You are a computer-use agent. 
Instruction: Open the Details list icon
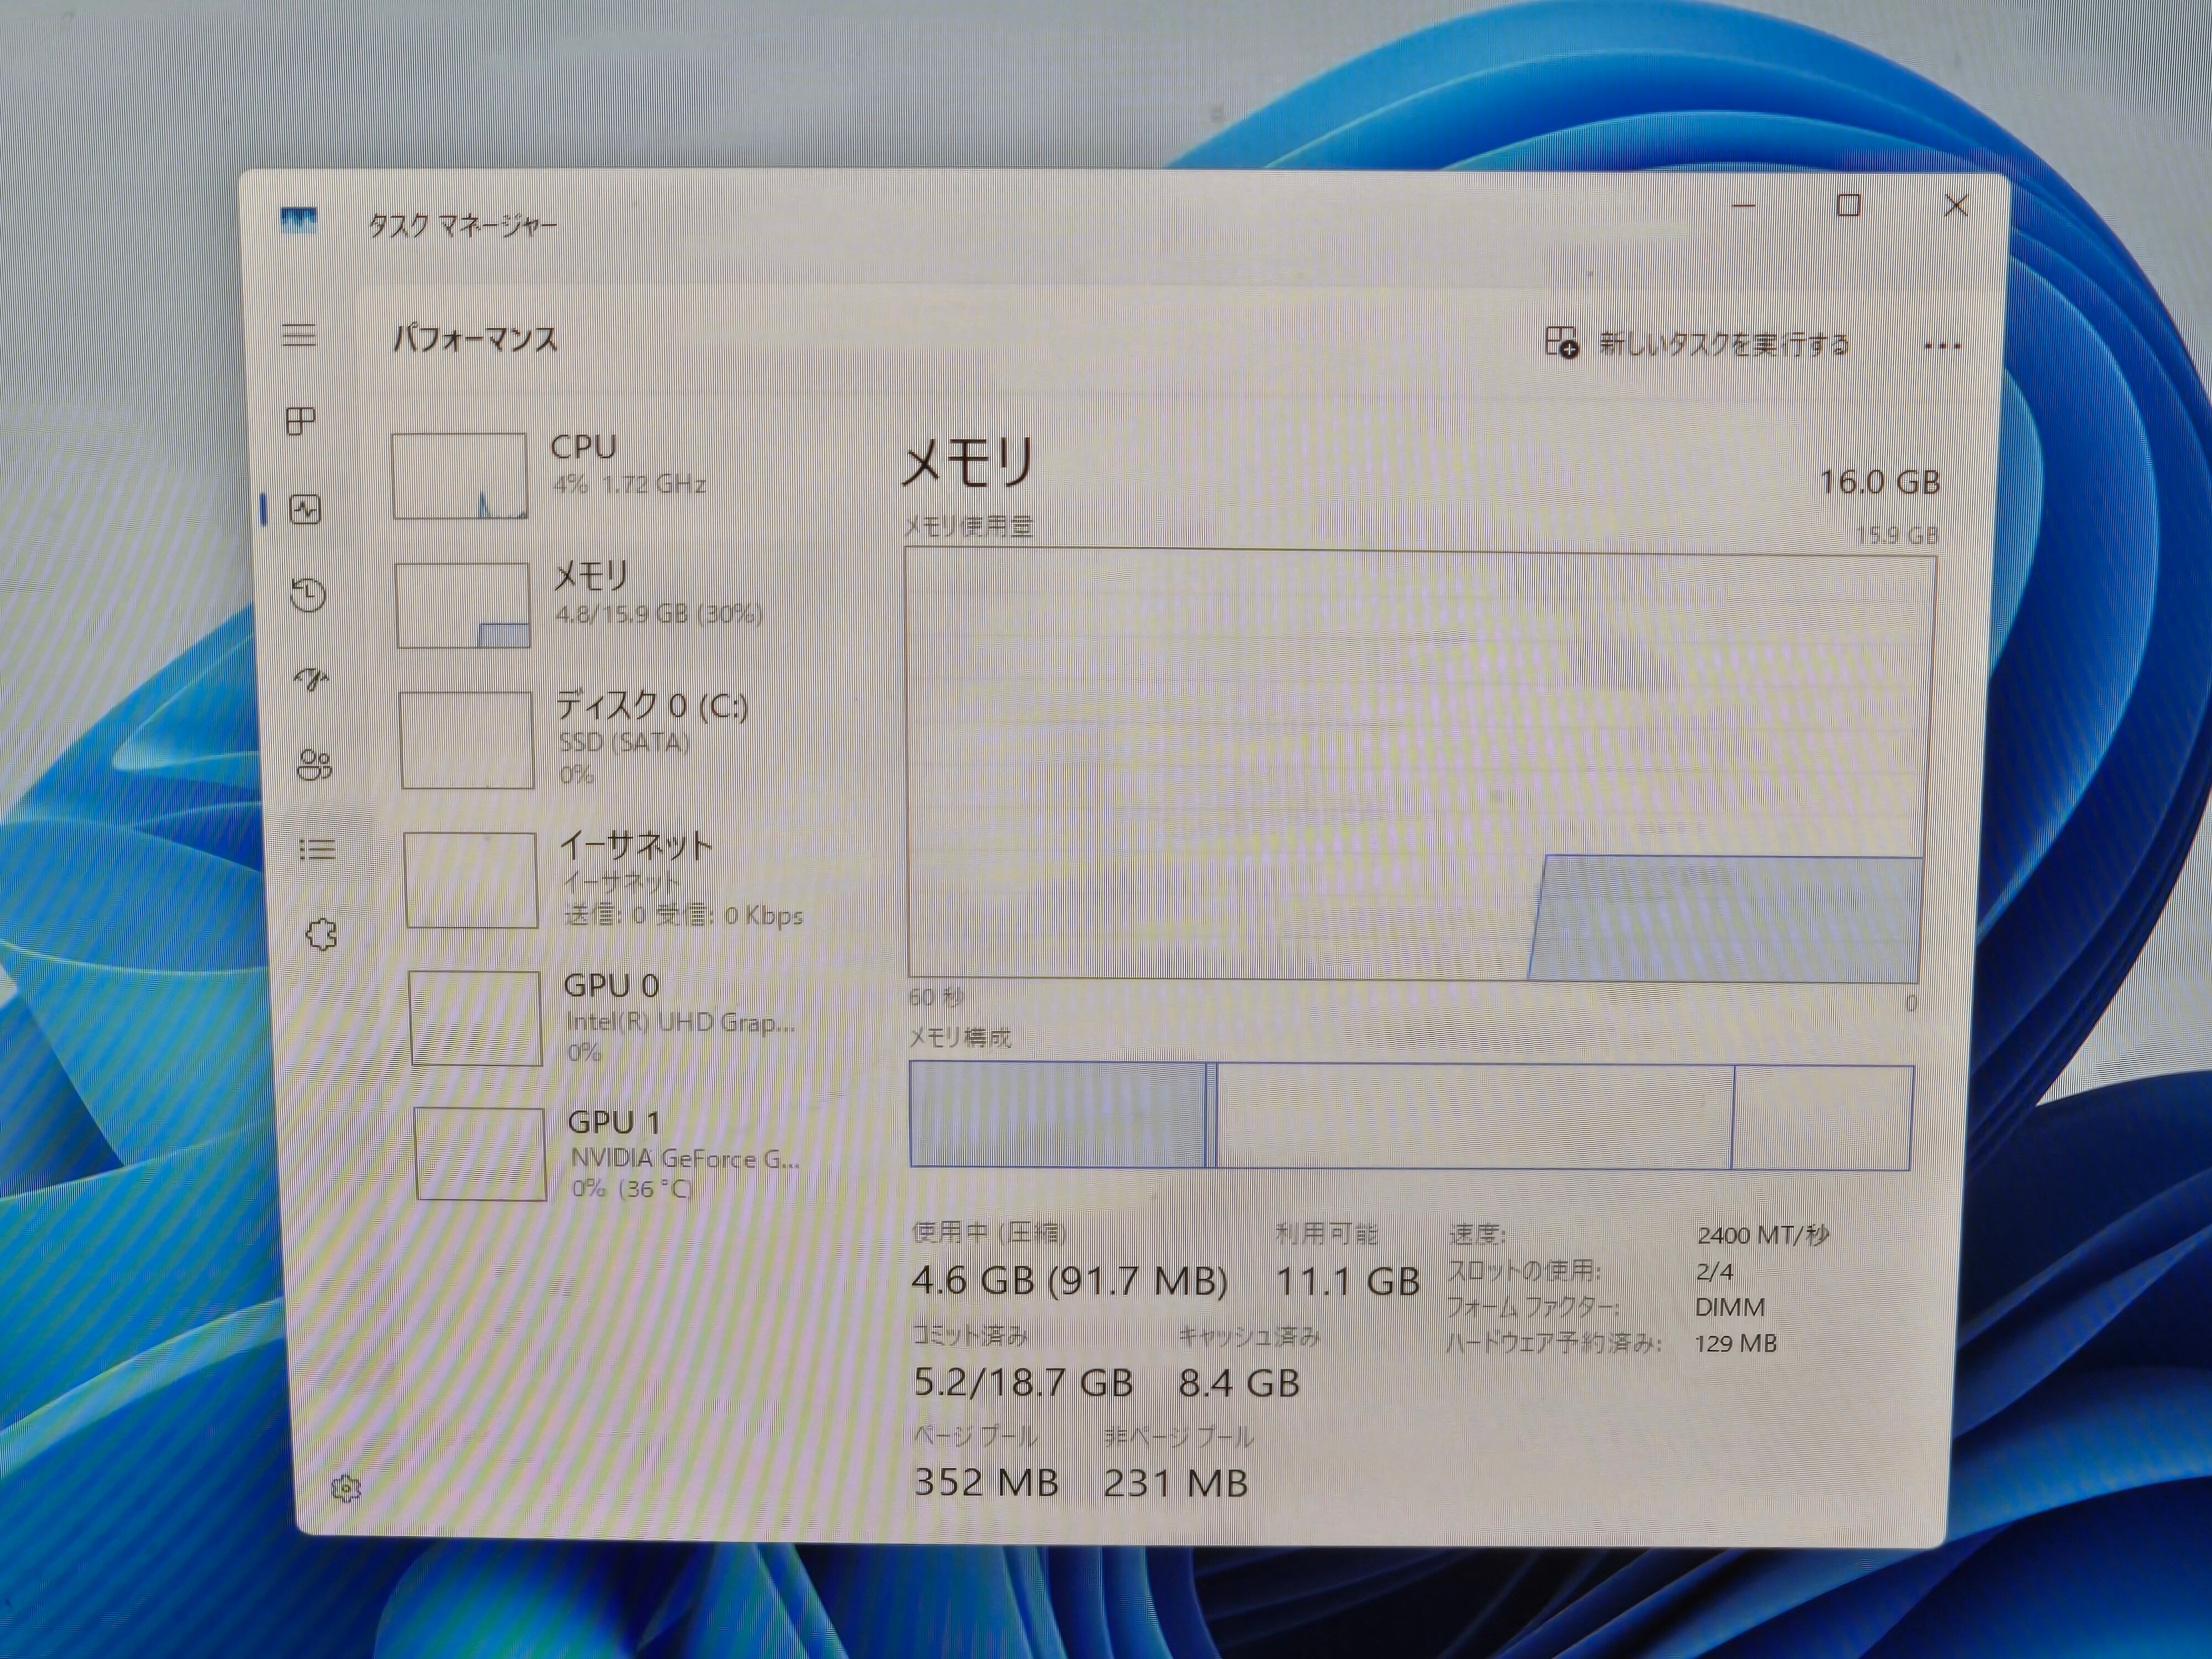pos(317,850)
